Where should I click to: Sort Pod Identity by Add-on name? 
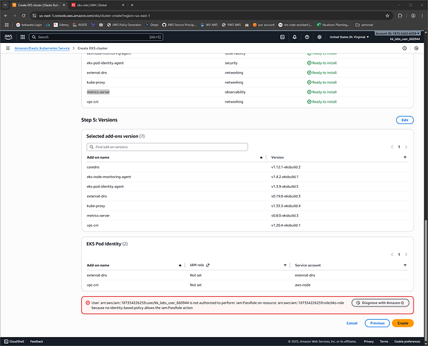tap(180, 266)
